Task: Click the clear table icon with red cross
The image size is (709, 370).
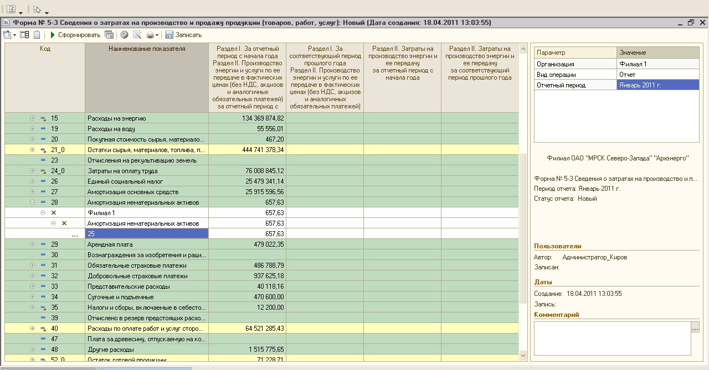Action: pos(109,35)
